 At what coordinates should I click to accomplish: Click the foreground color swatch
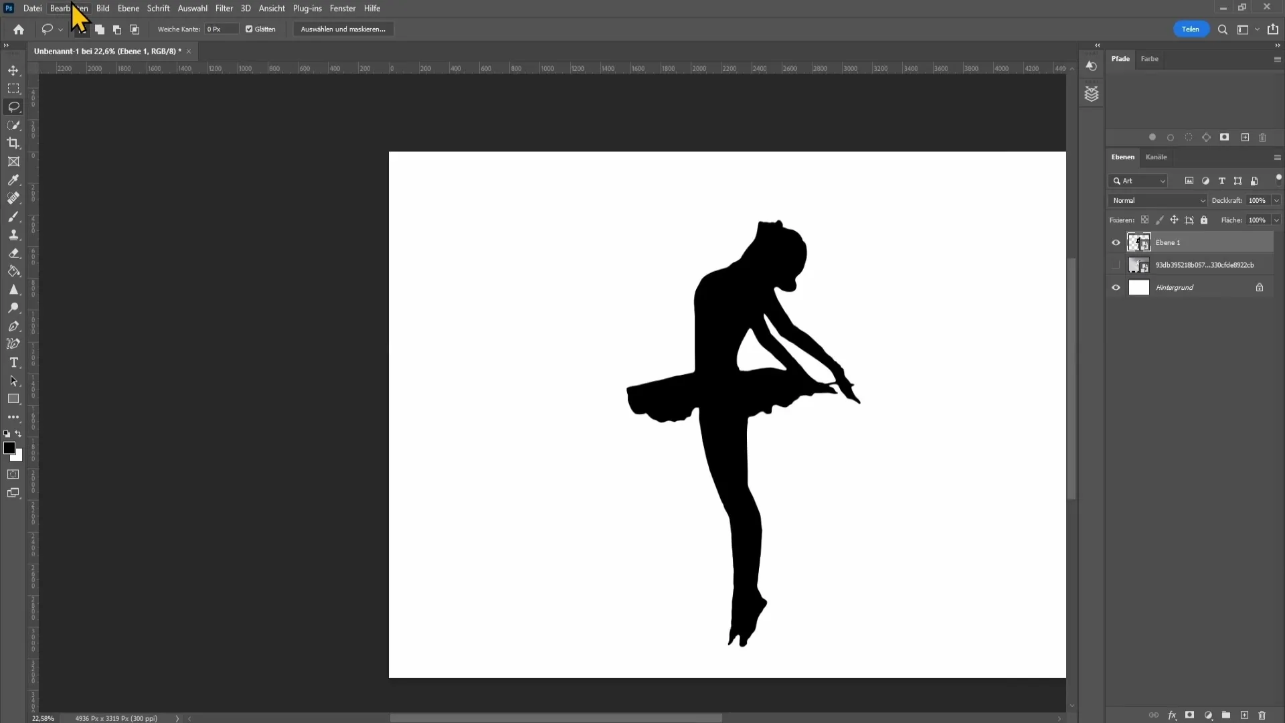[x=9, y=448]
